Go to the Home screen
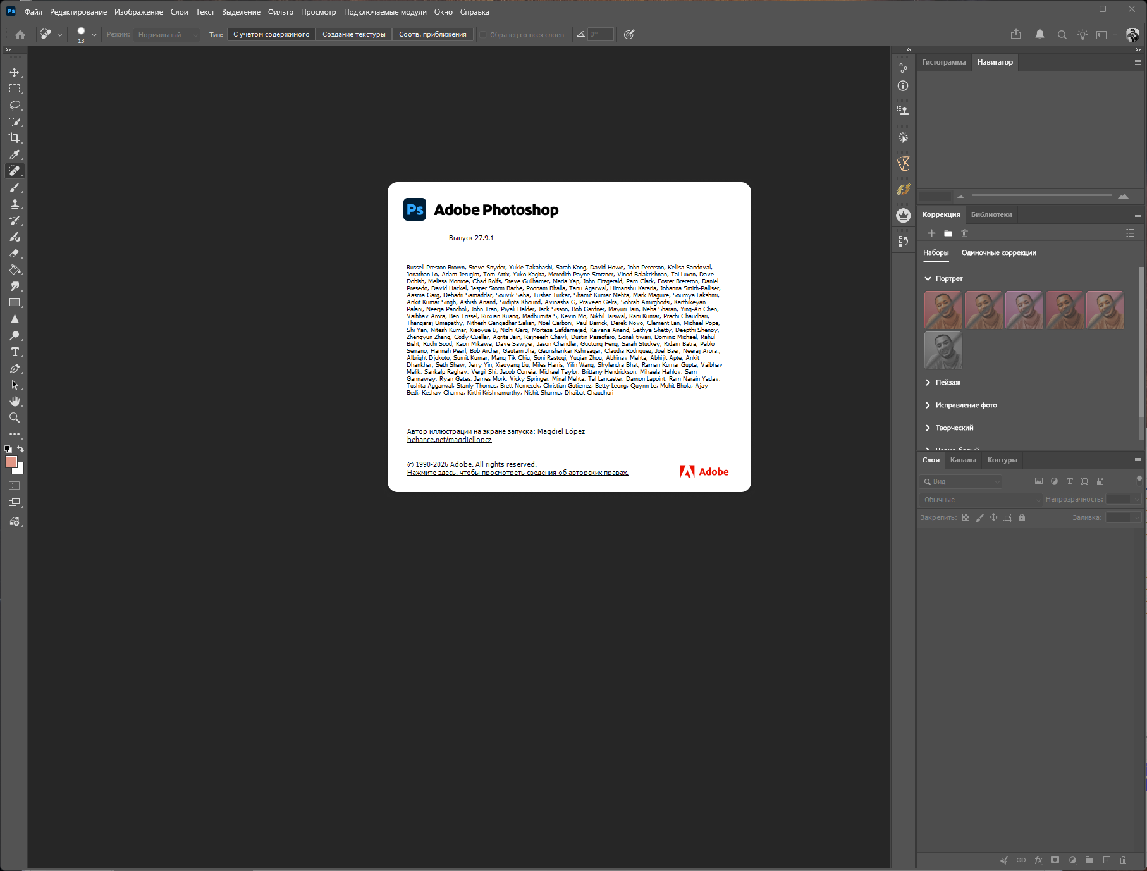This screenshot has width=1147, height=871. point(20,35)
